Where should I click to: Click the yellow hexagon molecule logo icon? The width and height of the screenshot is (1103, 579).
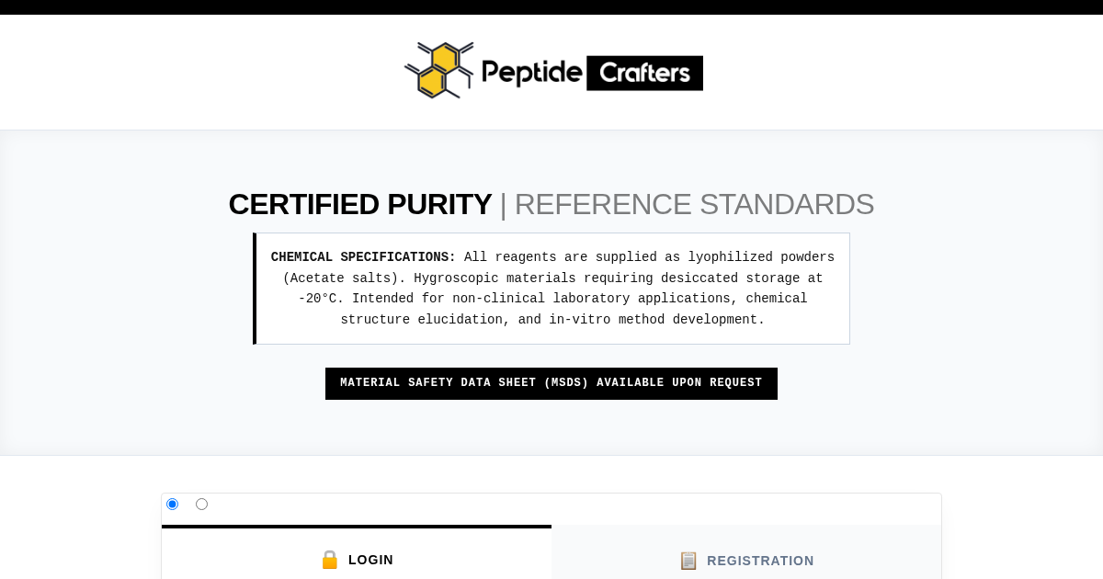point(438,69)
